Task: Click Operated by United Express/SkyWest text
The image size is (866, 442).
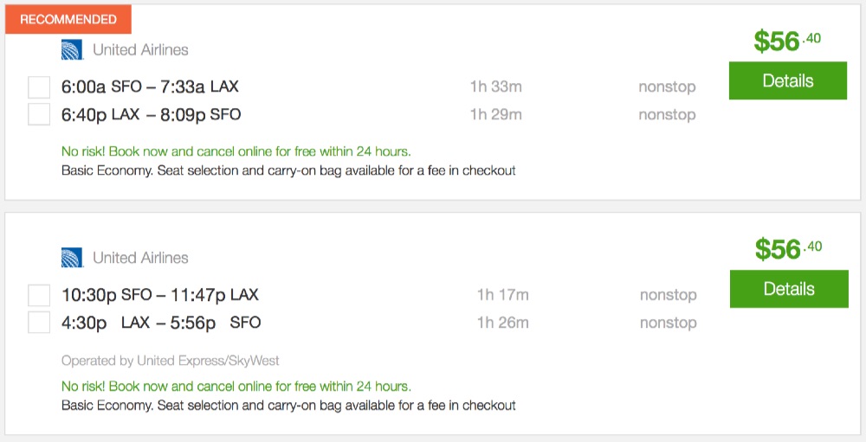Action: (x=171, y=361)
